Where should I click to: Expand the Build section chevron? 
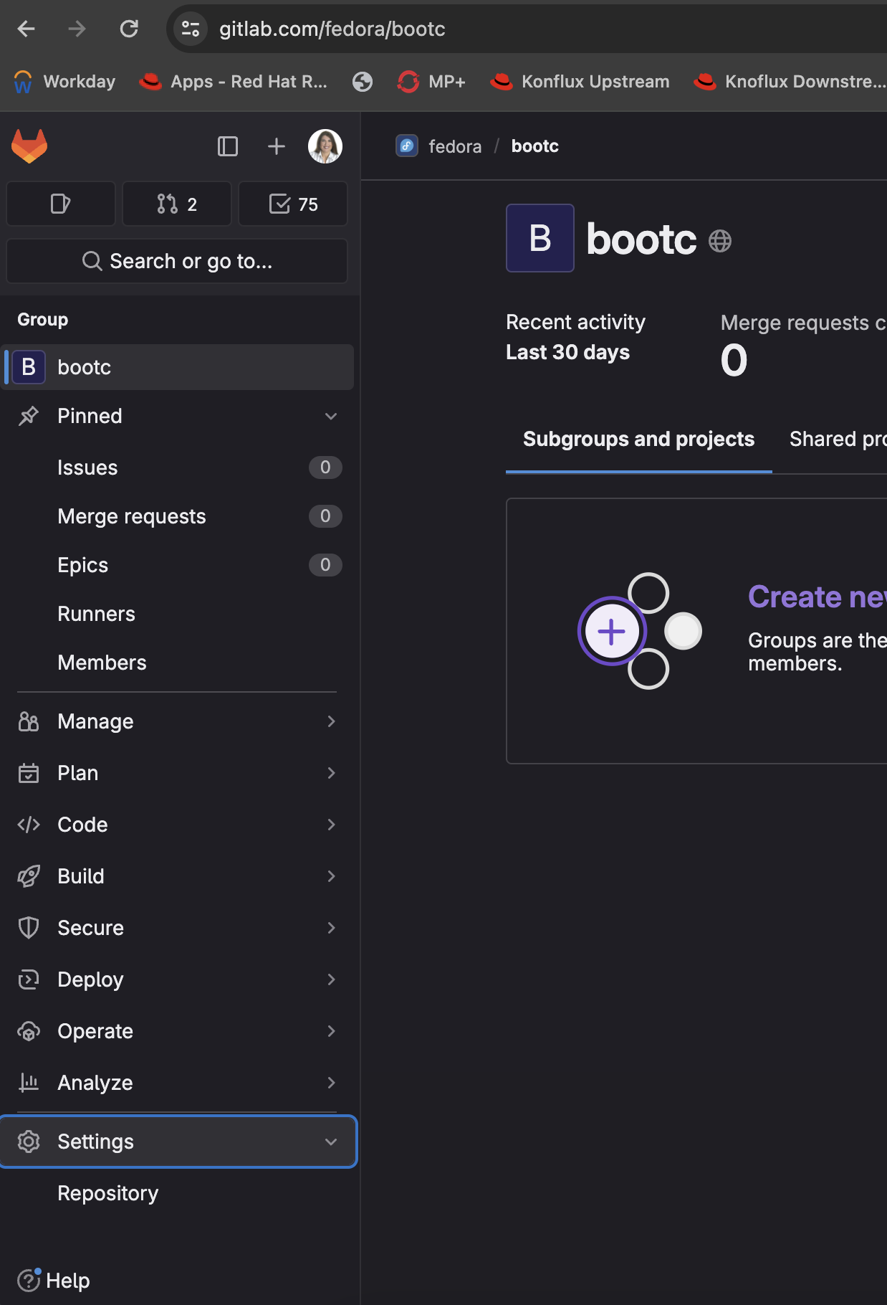click(x=331, y=876)
